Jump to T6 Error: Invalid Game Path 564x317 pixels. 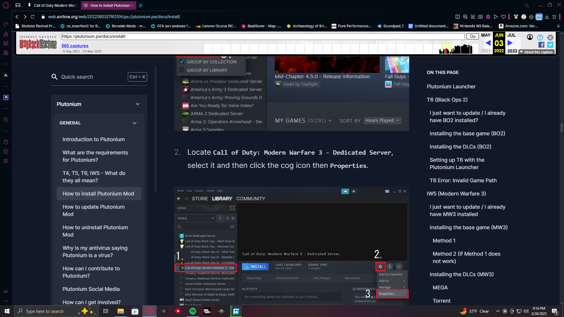[463, 181]
